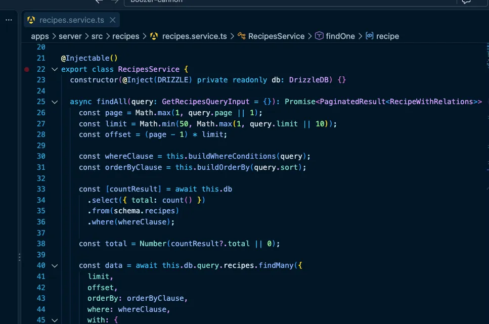Open the three-dot more actions menu
The height and width of the screenshot is (324, 489).
[x=9, y=20]
